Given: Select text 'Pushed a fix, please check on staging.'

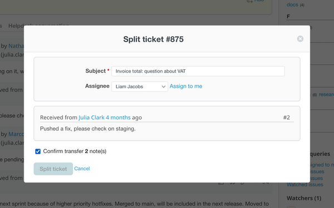Looking at the screenshot, I should (x=88, y=129).
